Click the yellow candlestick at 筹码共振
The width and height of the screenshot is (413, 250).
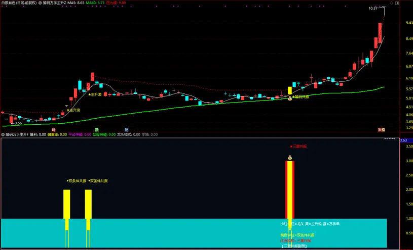pyautogui.click(x=290, y=90)
